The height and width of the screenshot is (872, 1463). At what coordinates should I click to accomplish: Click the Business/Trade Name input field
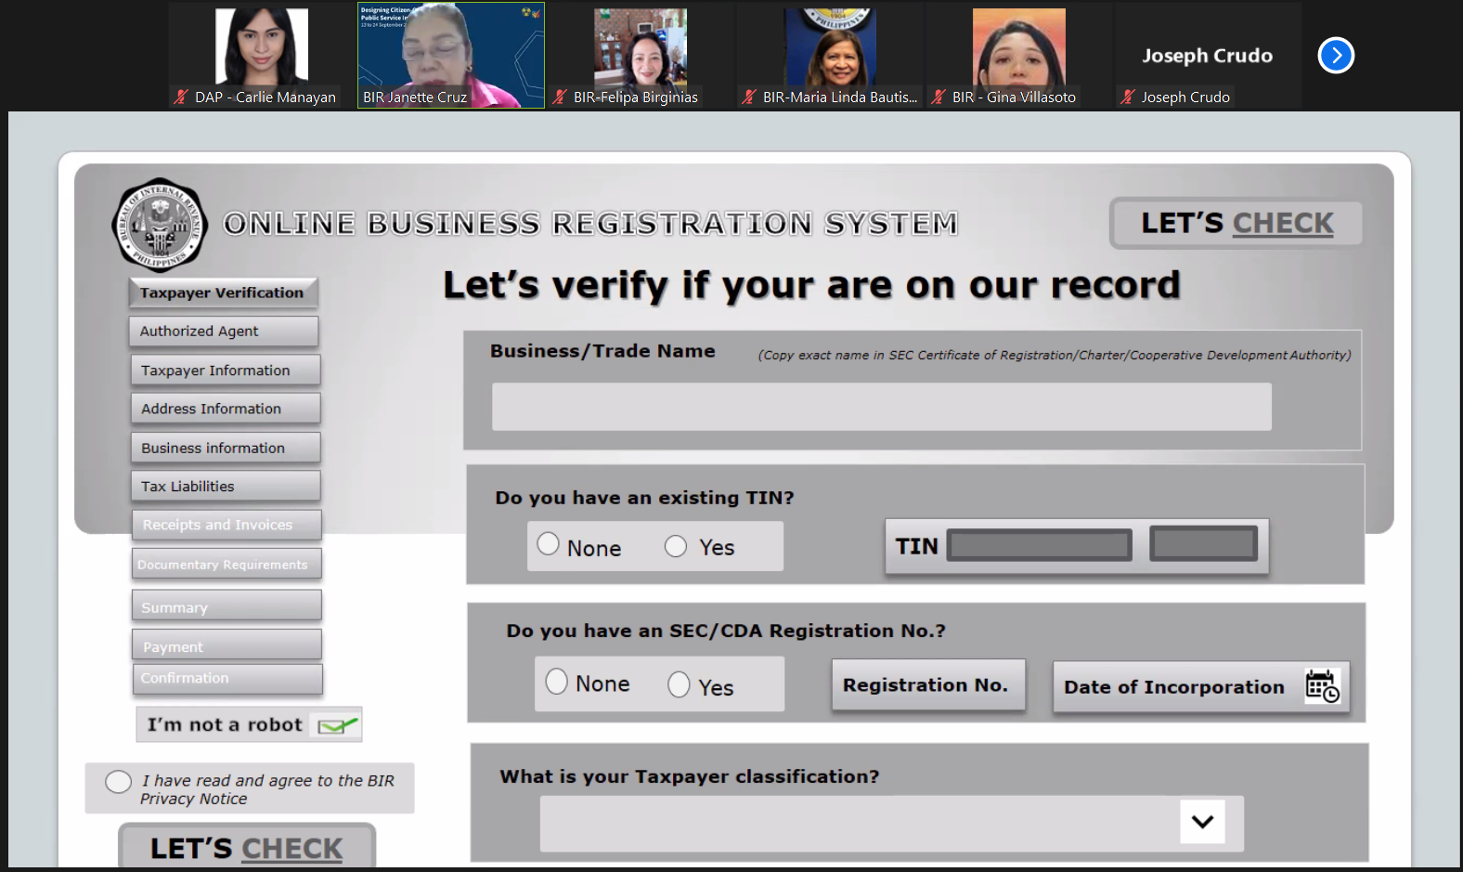[x=882, y=407]
